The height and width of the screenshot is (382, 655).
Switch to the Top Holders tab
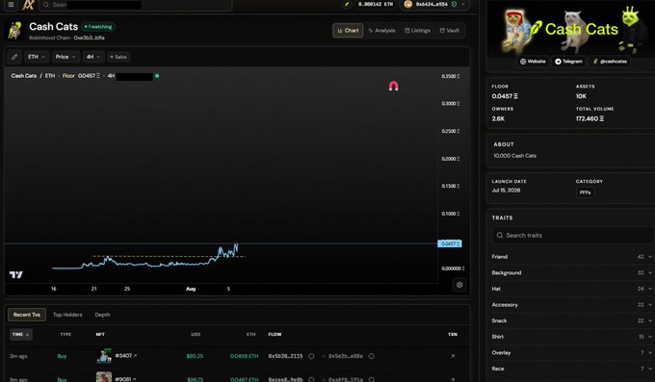67,315
